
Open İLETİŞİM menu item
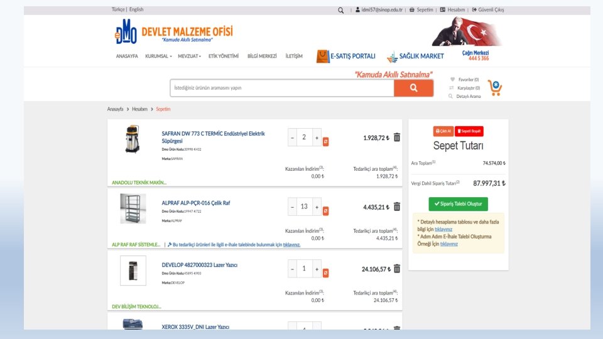coord(294,56)
